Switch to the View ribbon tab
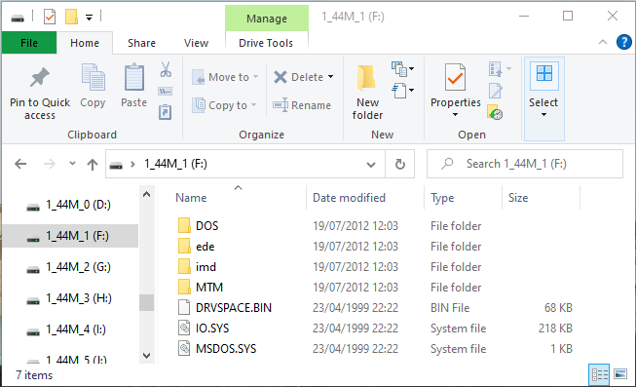 point(196,43)
